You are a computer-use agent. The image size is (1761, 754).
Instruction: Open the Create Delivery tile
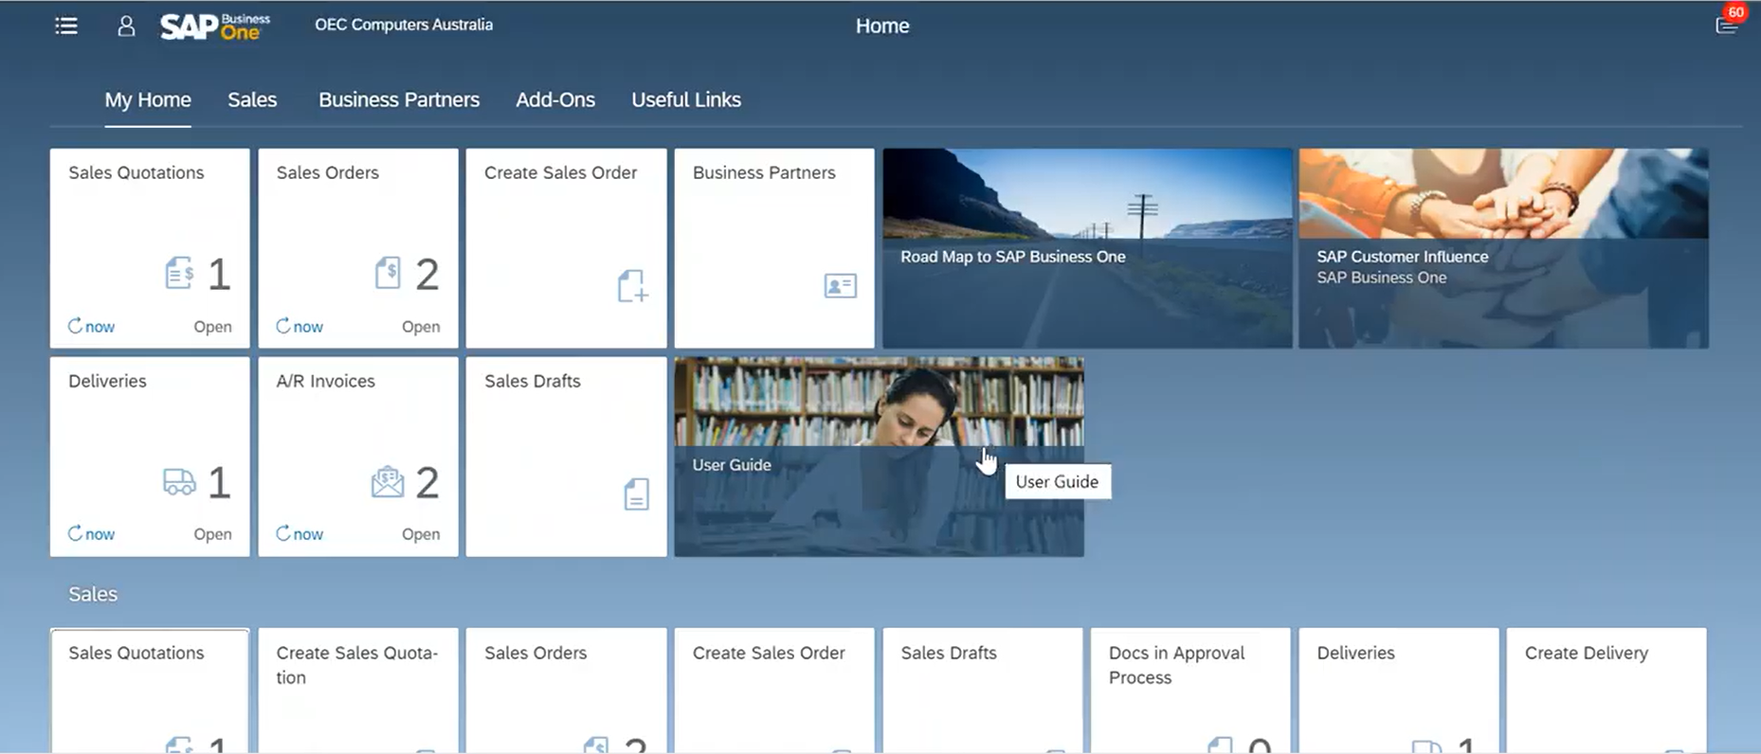tap(1607, 691)
